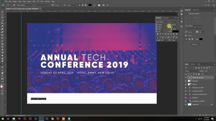
Task: Open the Actions play icon panel
Action: [x=182, y=14]
